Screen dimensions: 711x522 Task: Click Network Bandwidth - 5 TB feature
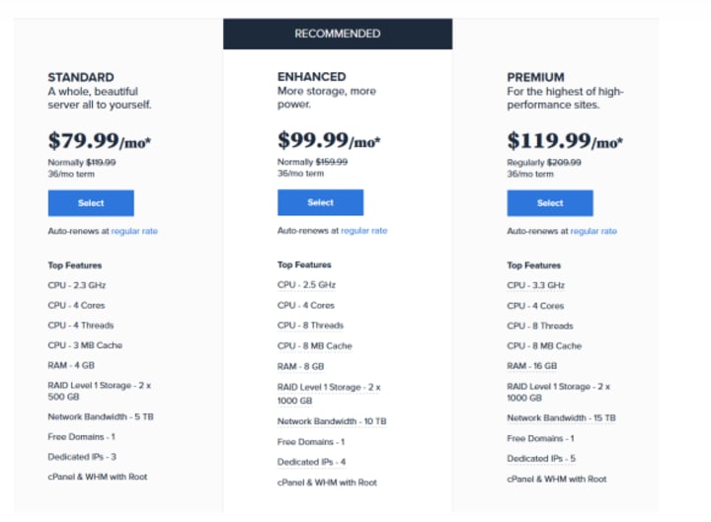pos(101,416)
